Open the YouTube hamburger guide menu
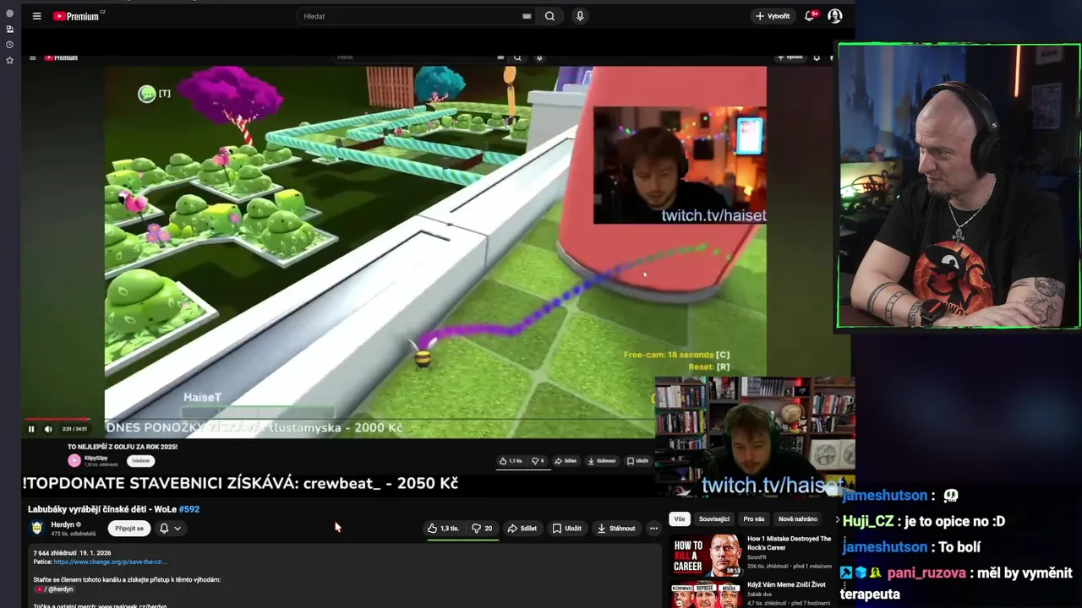 (x=36, y=16)
